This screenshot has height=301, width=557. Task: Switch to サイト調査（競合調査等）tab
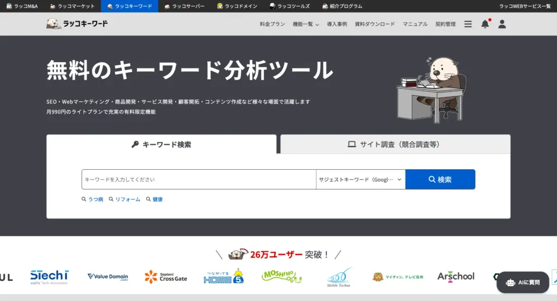coord(395,144)
